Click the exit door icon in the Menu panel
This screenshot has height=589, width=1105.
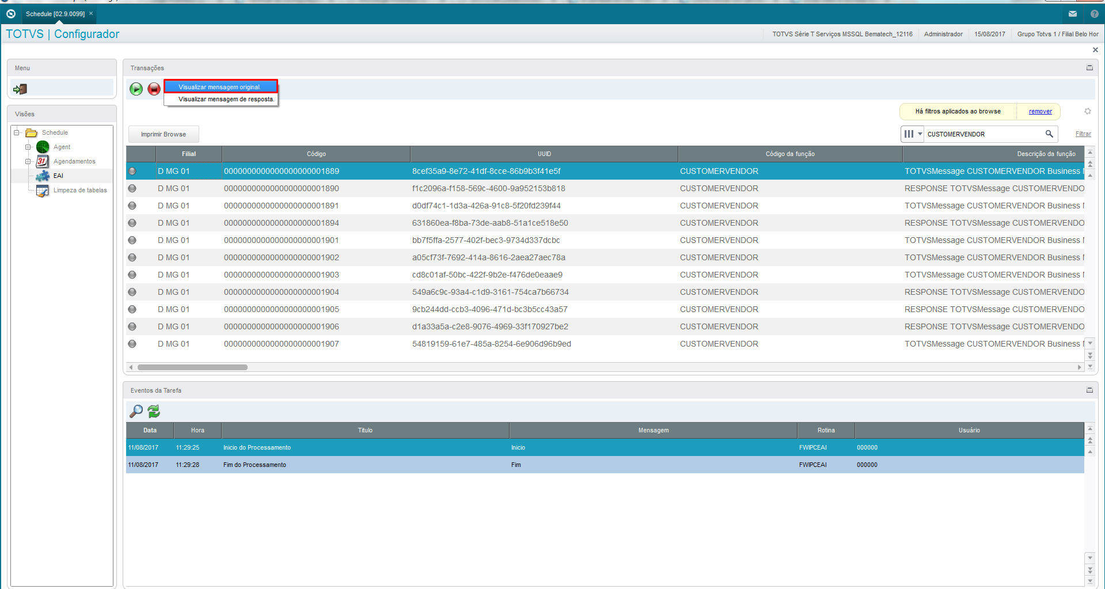pos(20,89)
